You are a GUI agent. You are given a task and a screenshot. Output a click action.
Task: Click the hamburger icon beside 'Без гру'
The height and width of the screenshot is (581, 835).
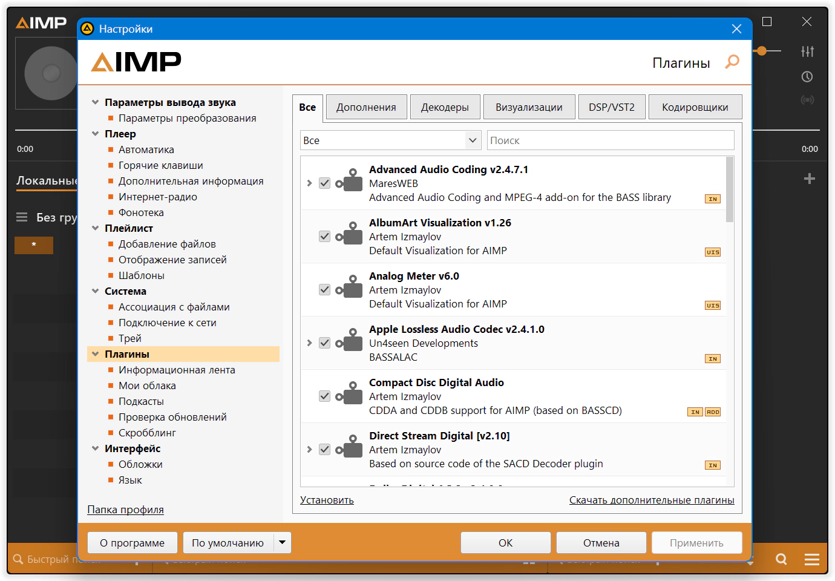[22, 217]
